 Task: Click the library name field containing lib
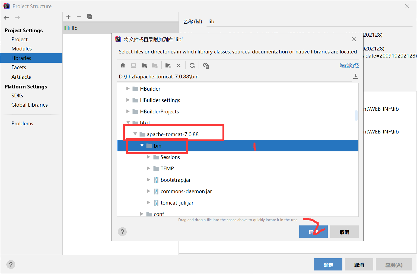[310, 22]
